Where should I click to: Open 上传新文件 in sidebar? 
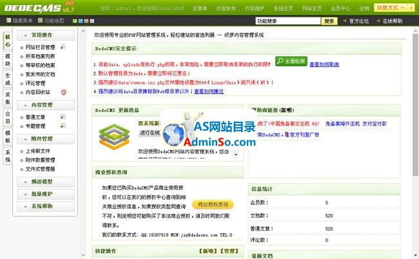pyautogui.click(x=37, y=151)
